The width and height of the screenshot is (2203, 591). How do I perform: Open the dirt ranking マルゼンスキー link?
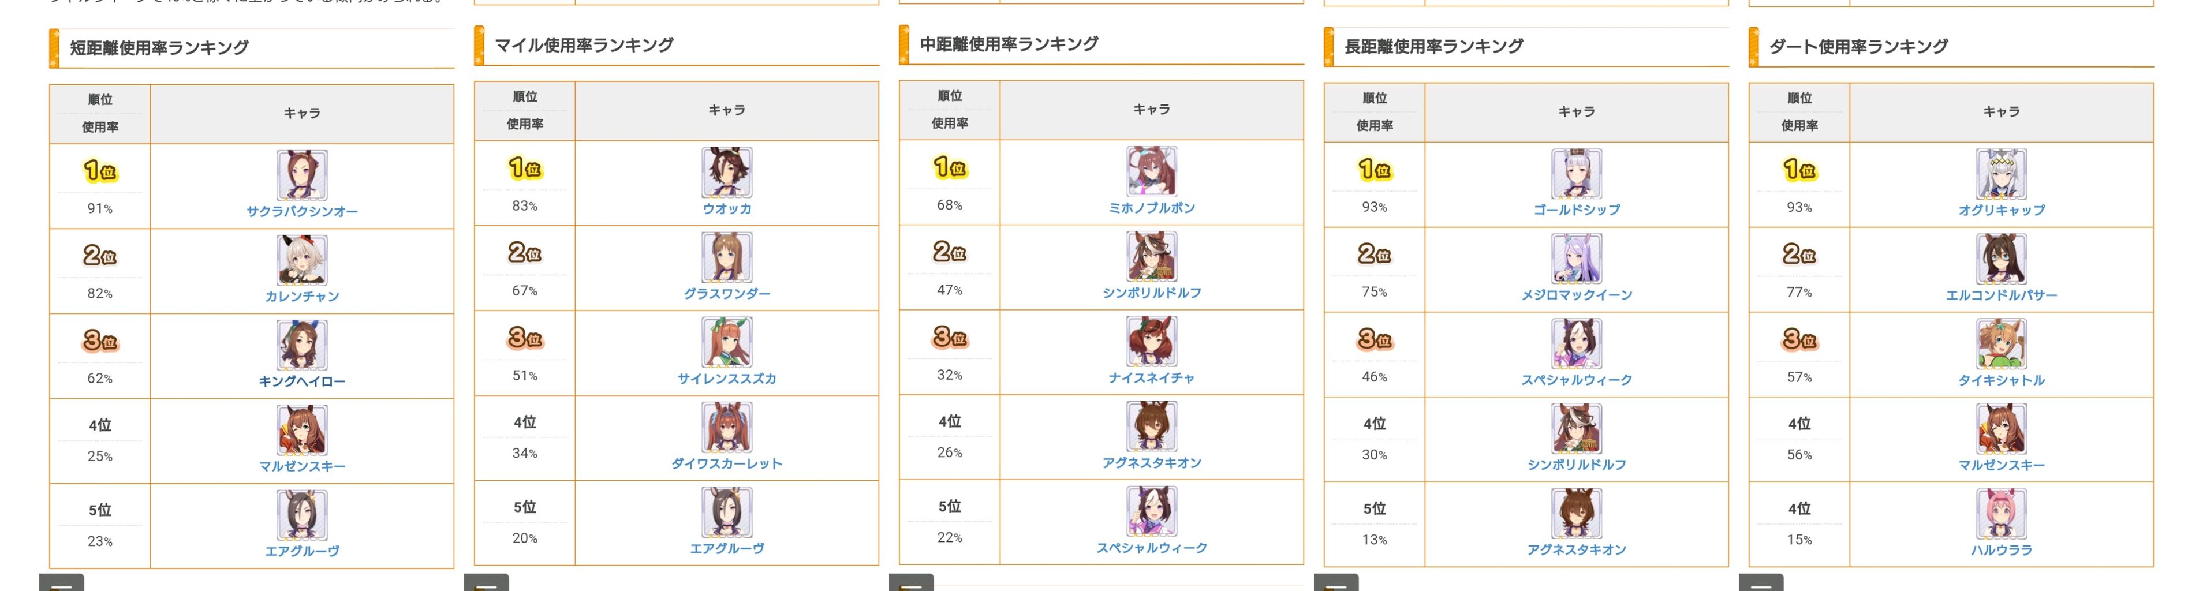2001,465
